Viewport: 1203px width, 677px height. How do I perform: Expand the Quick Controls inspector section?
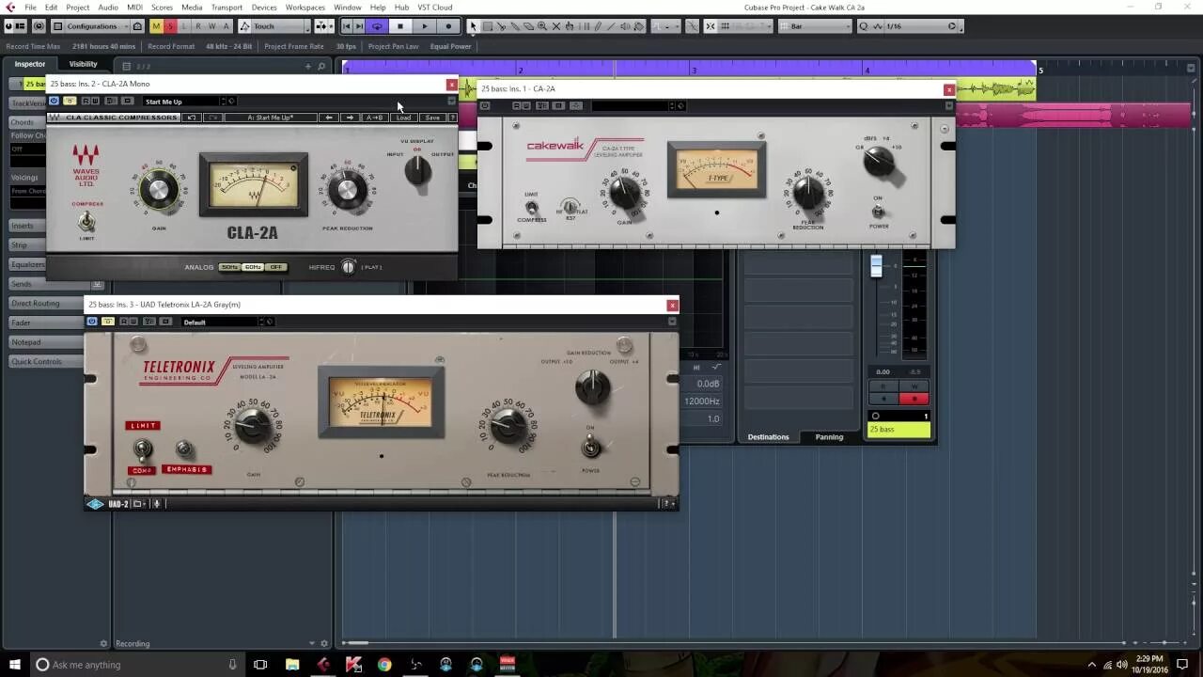point(47,361)
